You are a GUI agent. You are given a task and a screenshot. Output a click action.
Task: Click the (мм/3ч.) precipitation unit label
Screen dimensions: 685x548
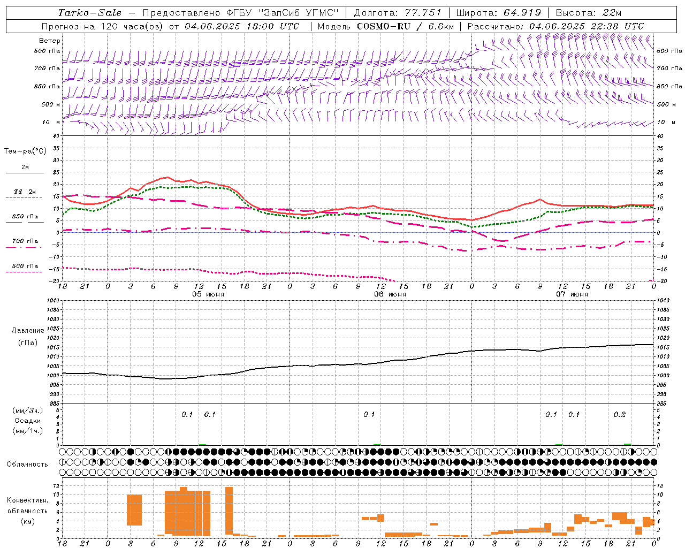[28, 411]
